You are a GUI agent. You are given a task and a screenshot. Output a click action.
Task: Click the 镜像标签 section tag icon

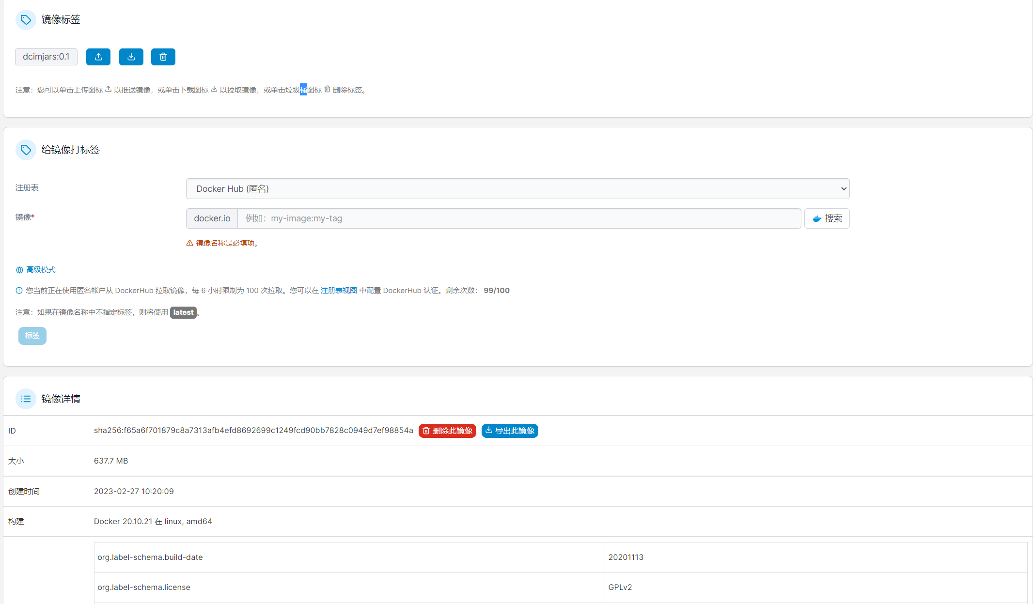26,20
